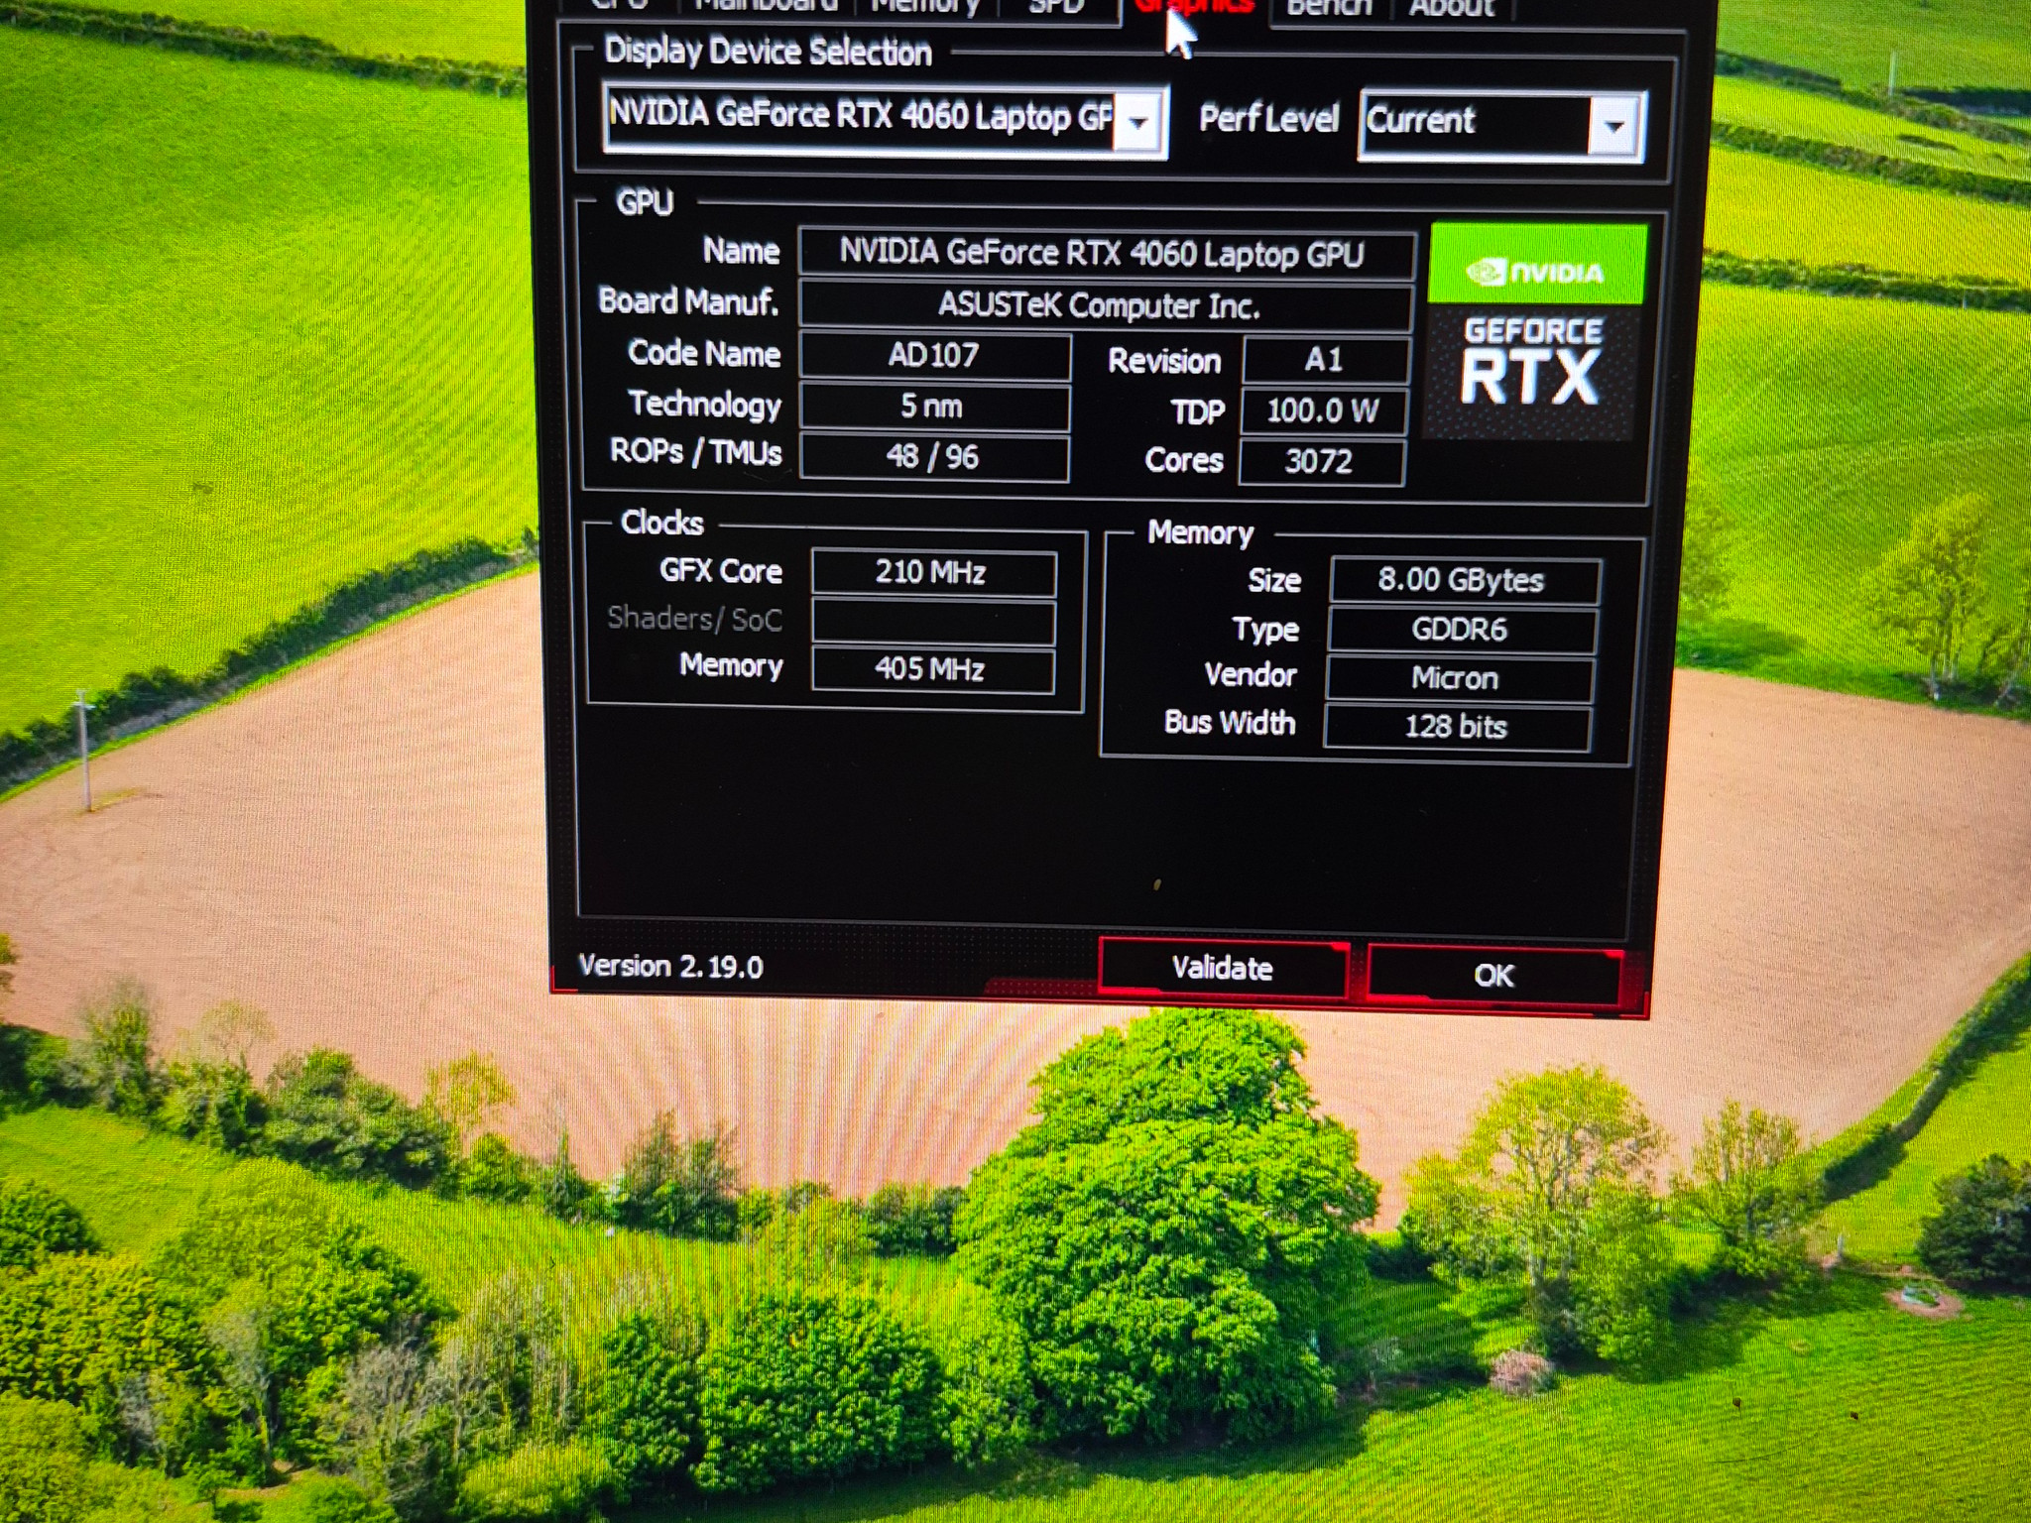Open the SPD tab
The width and height of the screenshot is (2031, 1523).
1056,8
